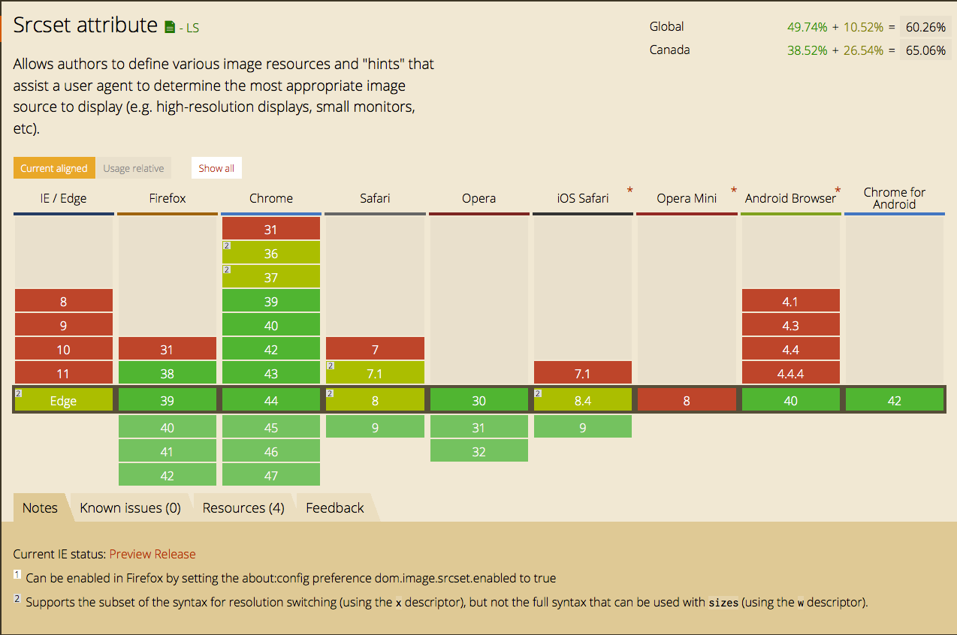Switch to the Known issues (0) tab
The image size is (957, 635).
[130, 507]
